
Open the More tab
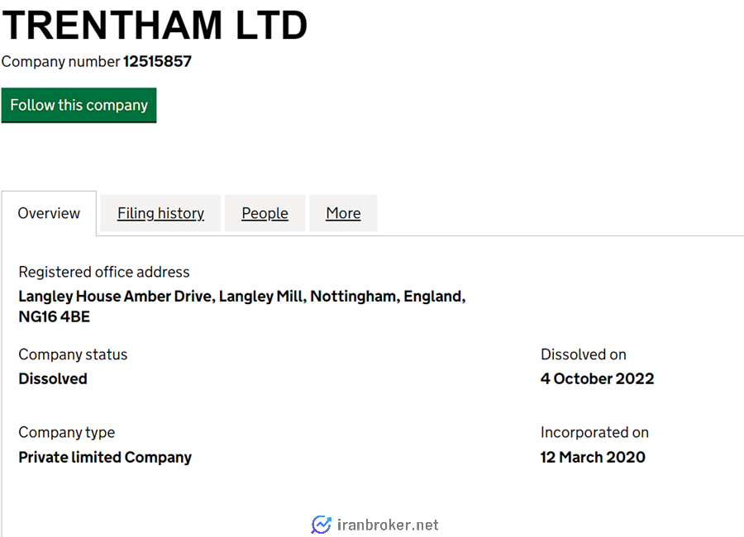tap(343, 213)
